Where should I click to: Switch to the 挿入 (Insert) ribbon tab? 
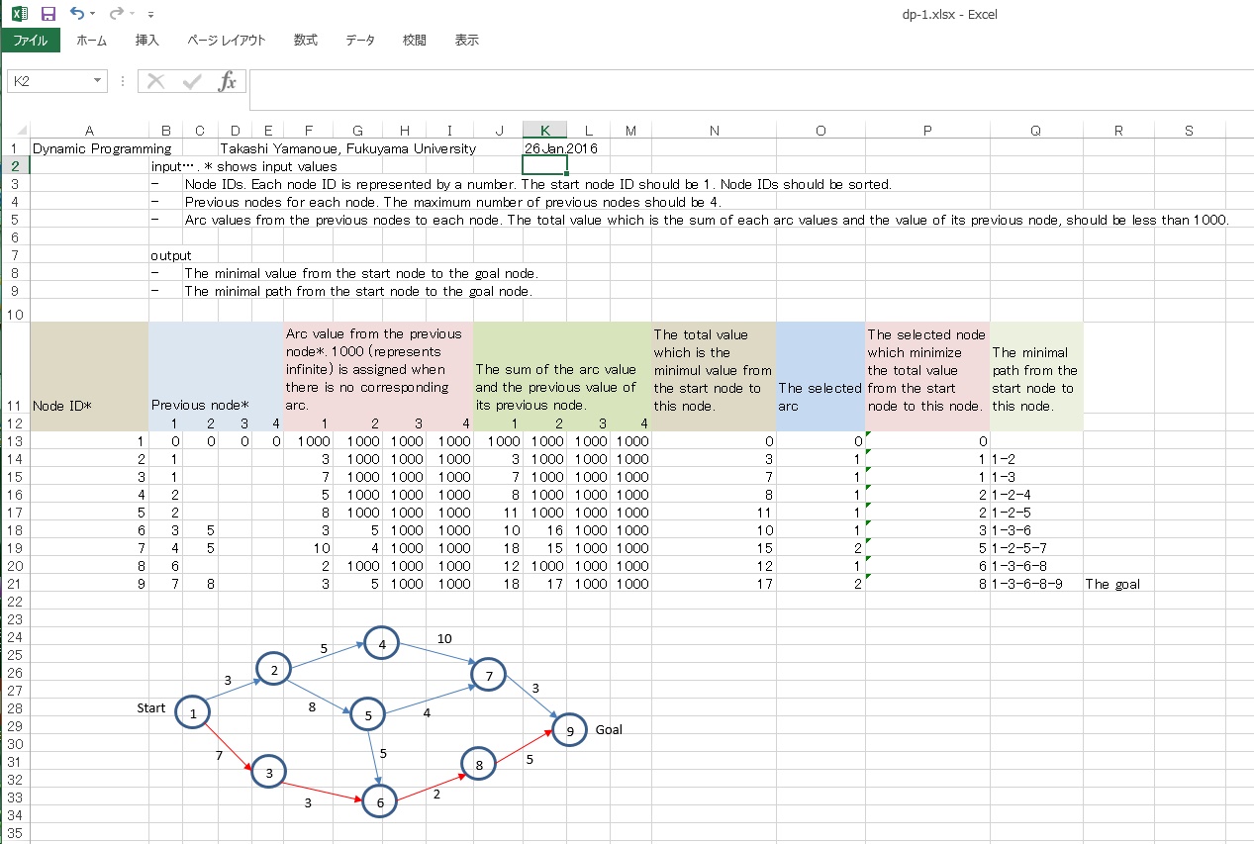(146, 41)
